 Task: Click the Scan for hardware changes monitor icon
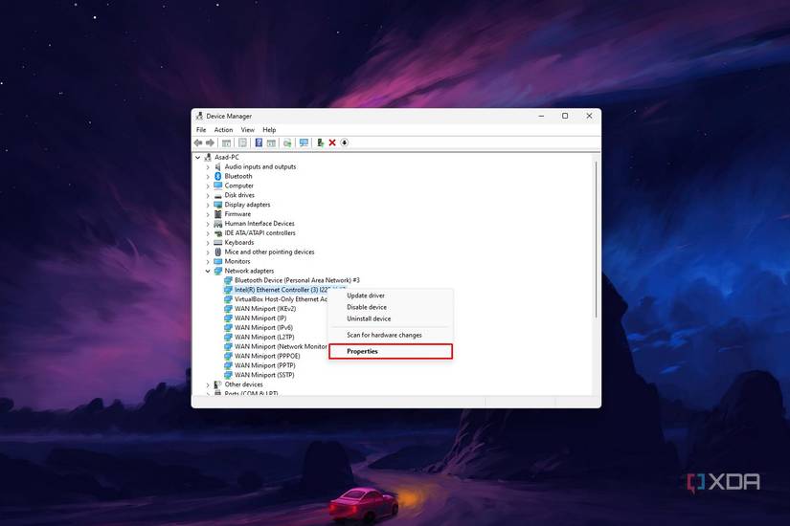click(x=304, y=142)
